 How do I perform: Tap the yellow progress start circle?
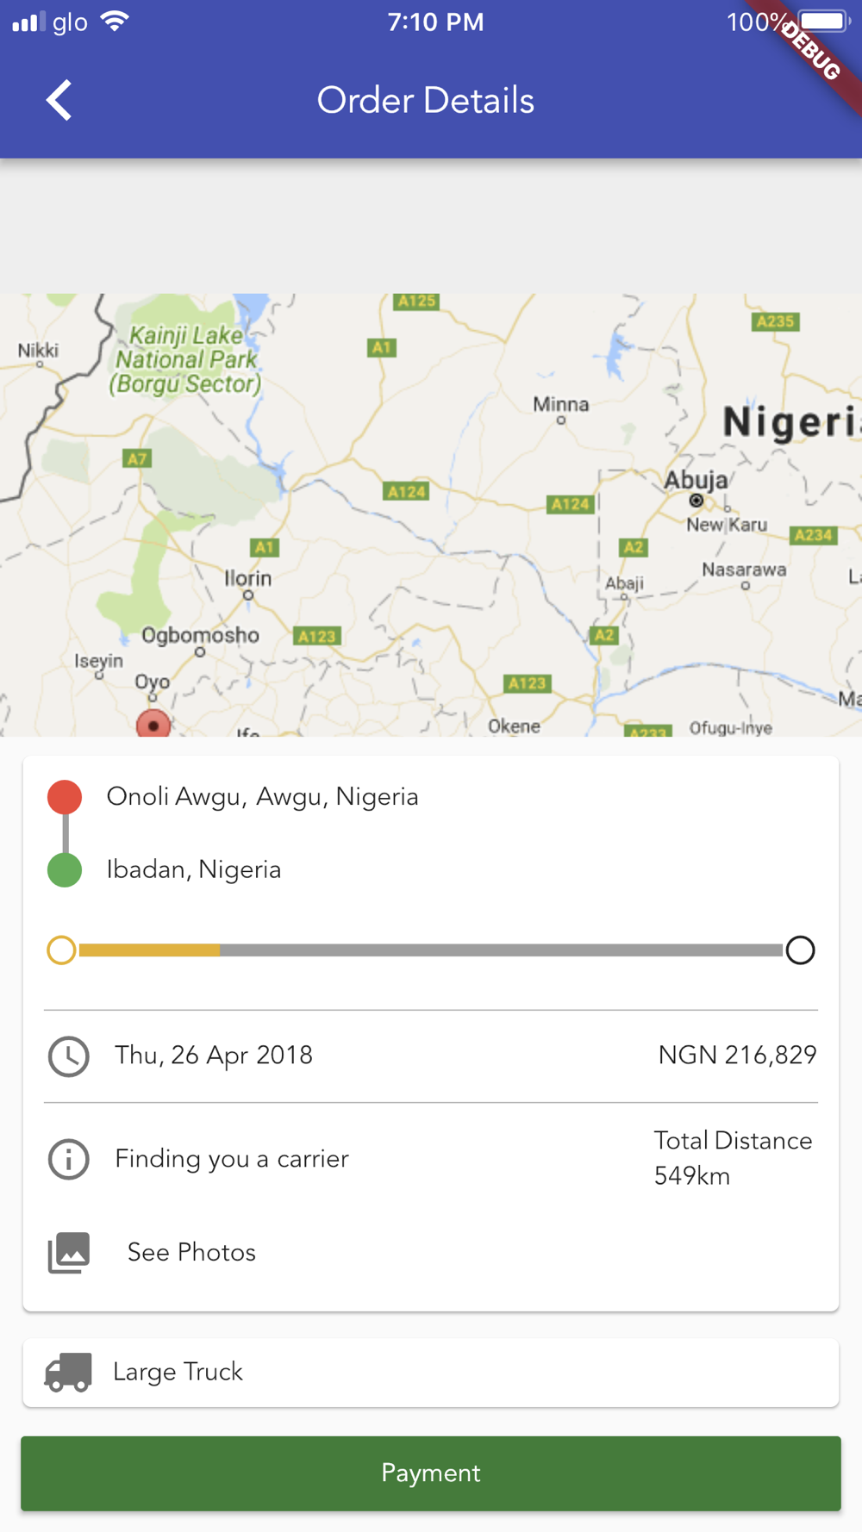(61, 950)
